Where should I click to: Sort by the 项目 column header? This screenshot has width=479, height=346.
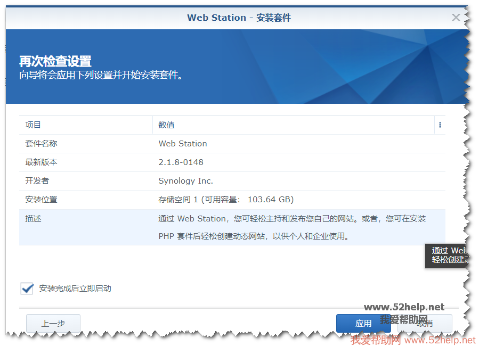point(33,125)
